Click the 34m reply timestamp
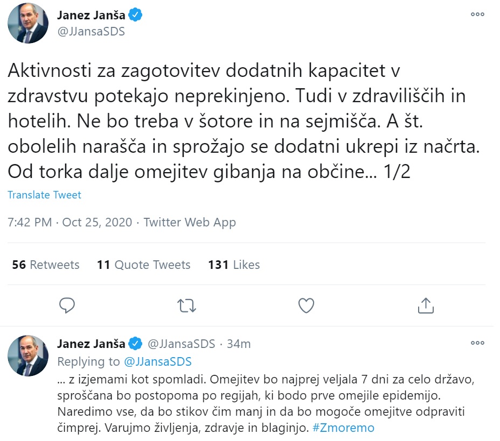Viewport: 500px width, 441px height. [238, 344]
